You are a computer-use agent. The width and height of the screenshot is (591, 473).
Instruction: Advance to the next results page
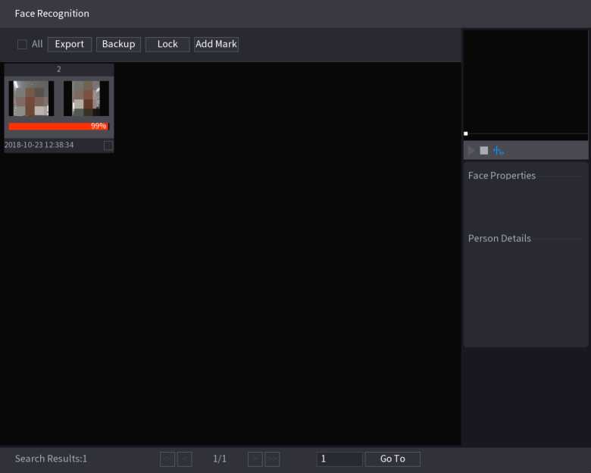coord(255,459)
